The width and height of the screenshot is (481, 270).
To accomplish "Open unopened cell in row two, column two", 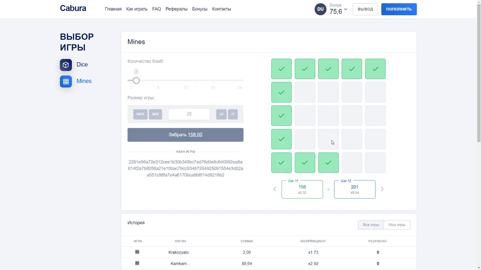I will coord(305,92).
